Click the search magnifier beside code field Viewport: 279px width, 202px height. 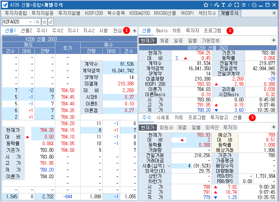pyautogui.click(x=37, y=22)
